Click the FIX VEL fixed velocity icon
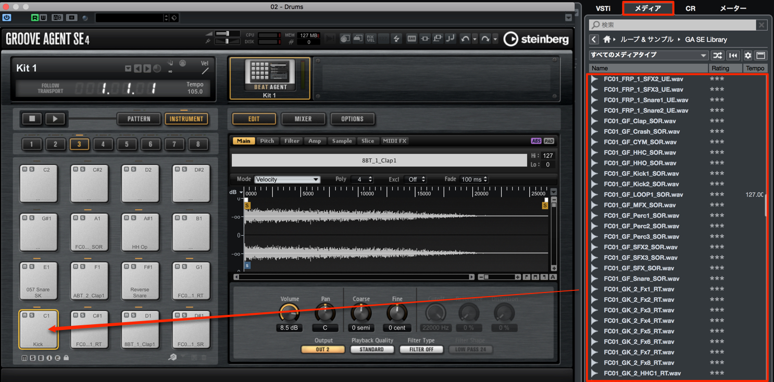Image resolution: width=774 pixels, height=382 pixels. pyautogui.click(x=370, y=39)
